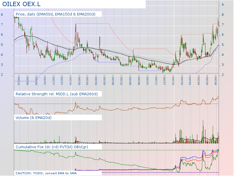Click the "03/2014" date axis label
The width and height of the screenshot is (234, 176).
click(x=190, y=80)
